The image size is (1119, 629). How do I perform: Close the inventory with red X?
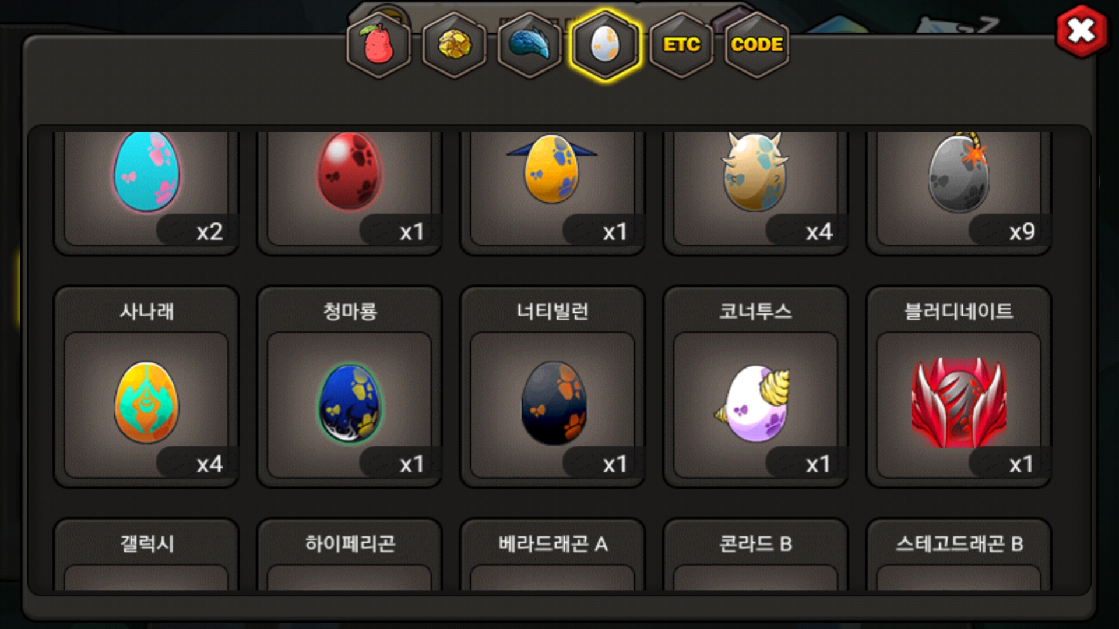pyautogui.click(x=1082, y=31)
